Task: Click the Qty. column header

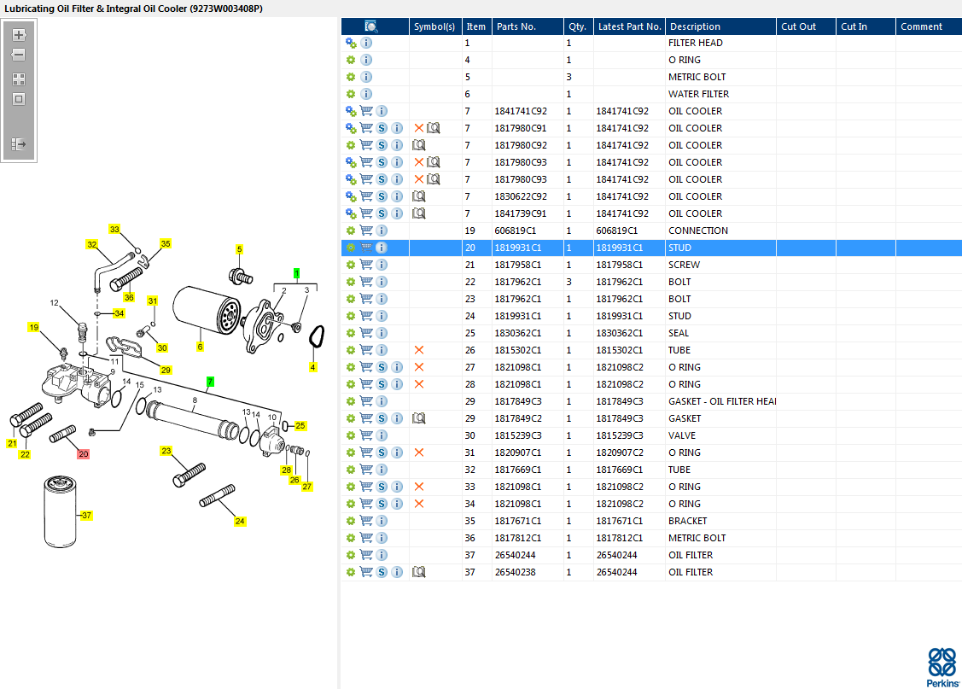Action: pyautogui.click(x=578, y=26)
